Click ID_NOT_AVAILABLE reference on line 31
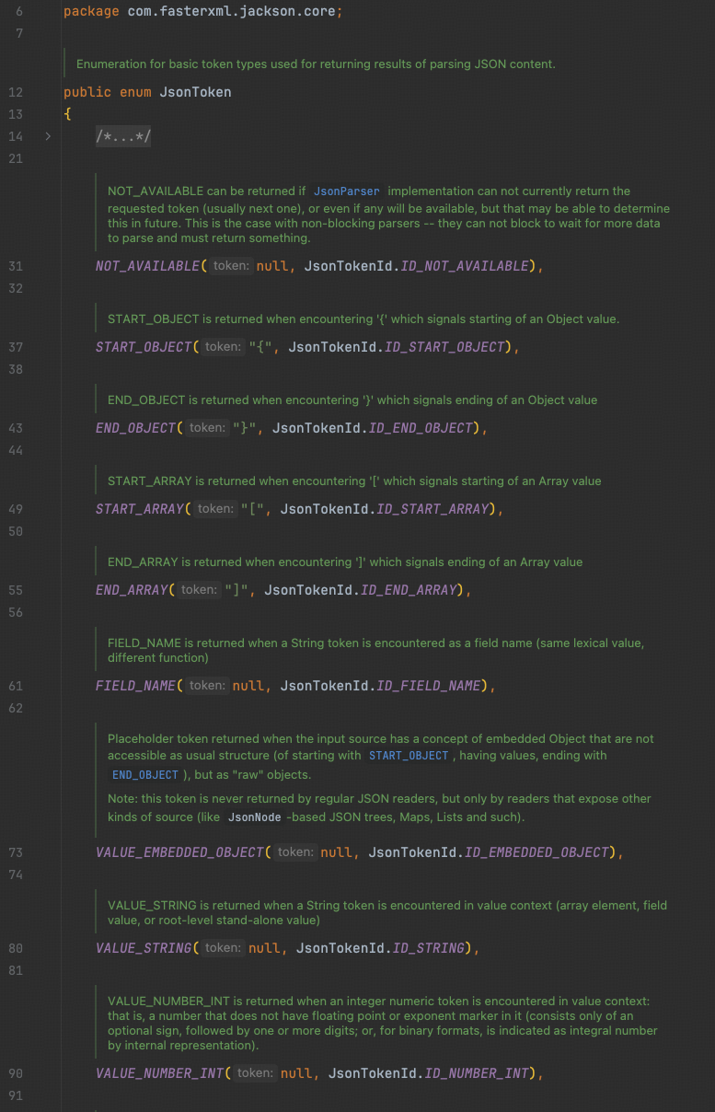This screenshot has height=1112, width=715. coord(465,266)
